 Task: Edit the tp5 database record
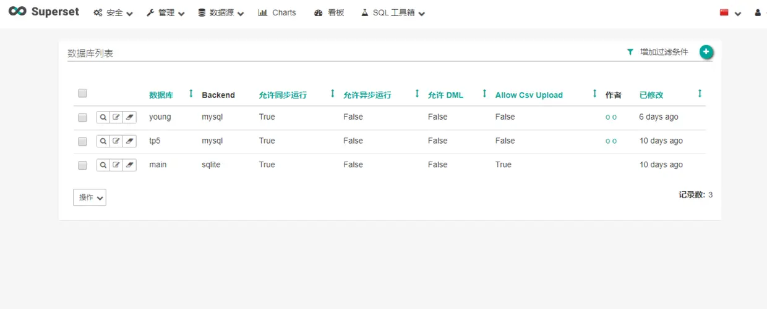point(116,141)
